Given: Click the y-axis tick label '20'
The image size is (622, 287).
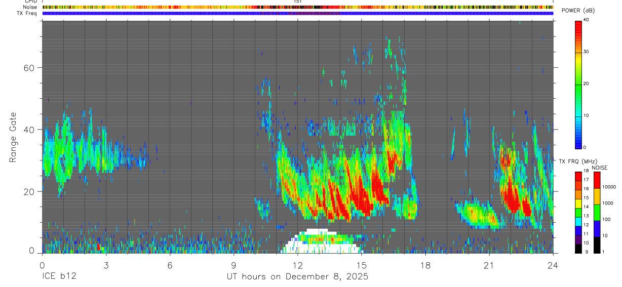Looking at the screenshot, I should (29, 191).
